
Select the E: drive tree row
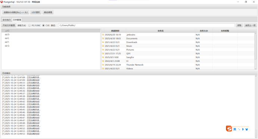51,38
